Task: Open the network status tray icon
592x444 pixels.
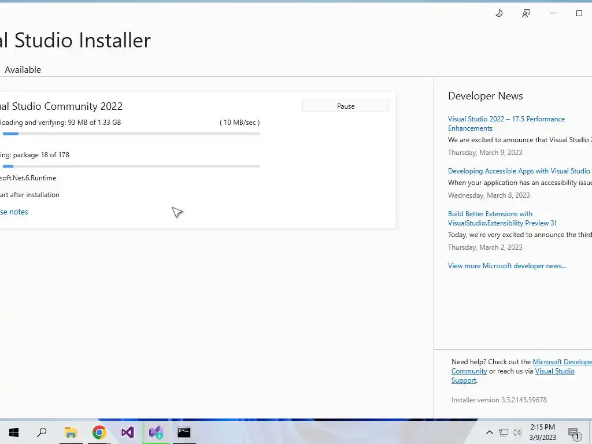Action: click(504, 432)
